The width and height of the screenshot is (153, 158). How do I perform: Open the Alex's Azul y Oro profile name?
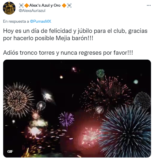click(x=45, y=6)
